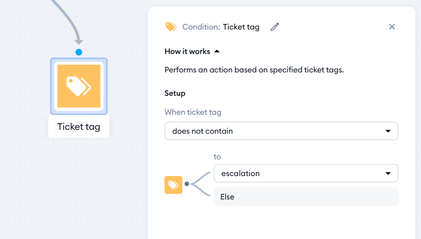The height and width of the screenshot is (239, 421).
Task: Click the arrowhead pointing into Ticket tag node
Action: click(x=79, y=42)
